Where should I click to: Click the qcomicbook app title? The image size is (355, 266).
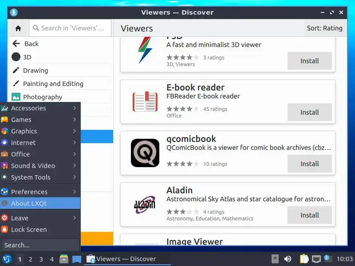191,139
